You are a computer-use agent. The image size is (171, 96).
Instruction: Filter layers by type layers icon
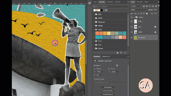point(150,6)
